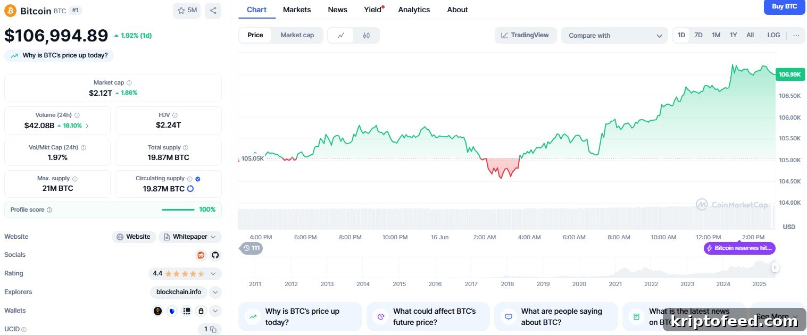Click the verified badge by Circulating supply
Viewport: 807px width, 335px height.
coord(198,179)
